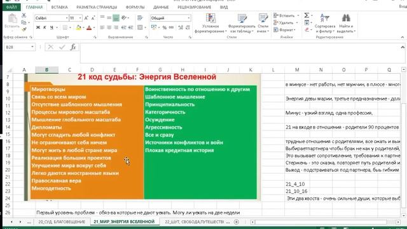Screen dimensions: 407x229
Task: Click the Clear eraser icon
Action: (307, 30)
